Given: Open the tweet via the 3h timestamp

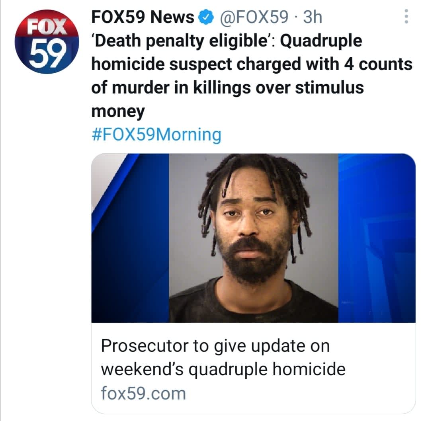Looking at the screenshot, I should [x=313, y=17].
